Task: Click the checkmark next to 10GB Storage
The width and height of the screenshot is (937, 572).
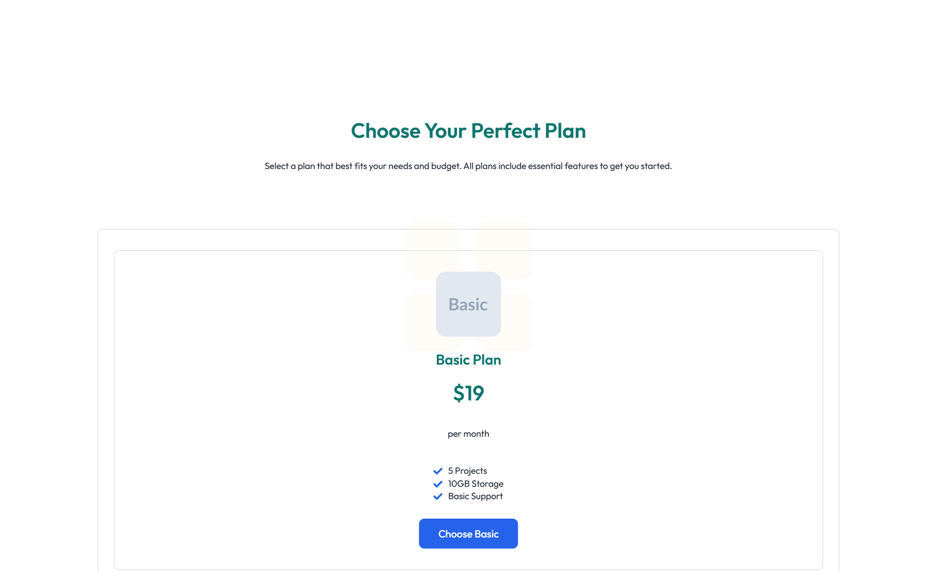Action: [x=437, y=484]
